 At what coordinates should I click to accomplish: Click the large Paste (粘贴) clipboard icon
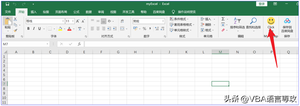8,21
